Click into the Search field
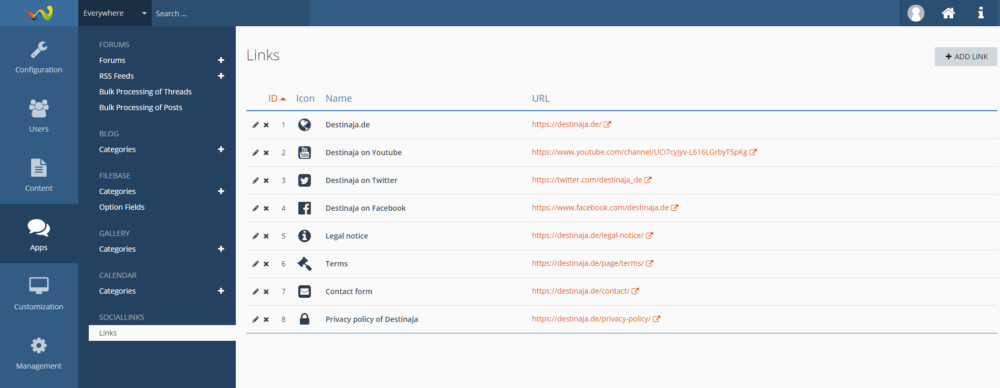 (230, 14)
